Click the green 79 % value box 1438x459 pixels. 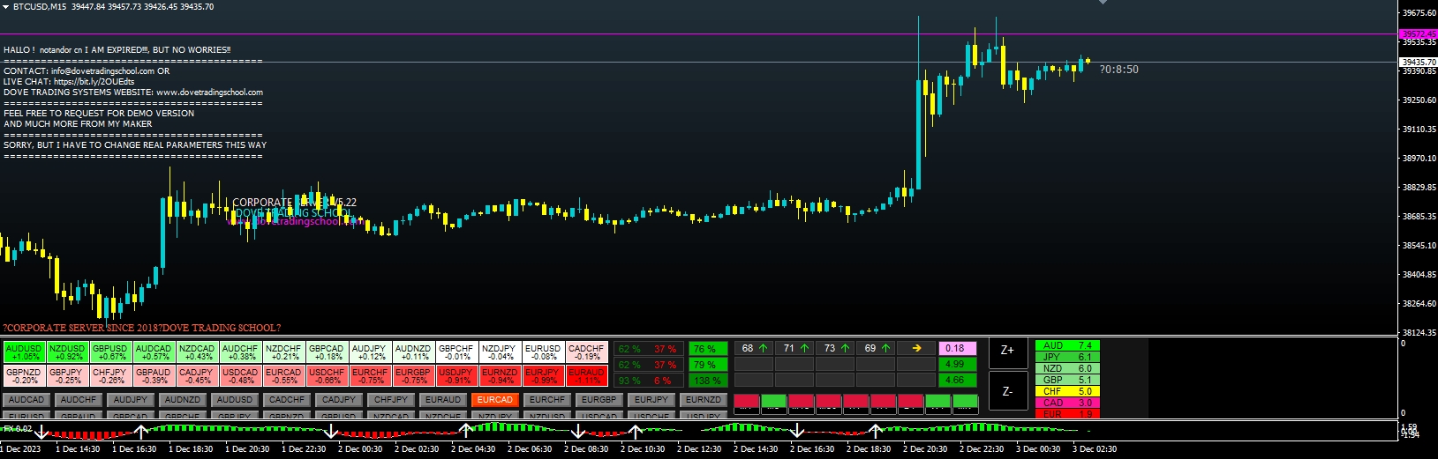(708, 365)
